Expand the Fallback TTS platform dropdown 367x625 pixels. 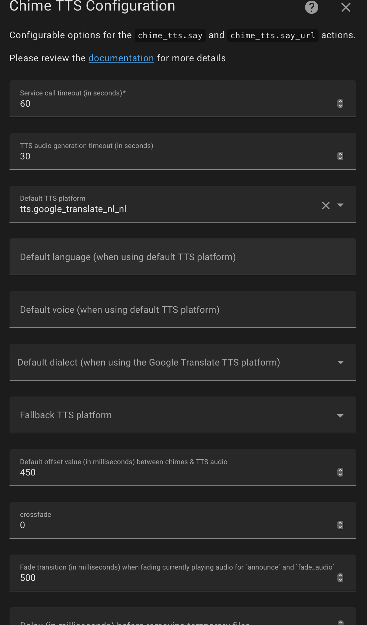[x=340, y=416]
